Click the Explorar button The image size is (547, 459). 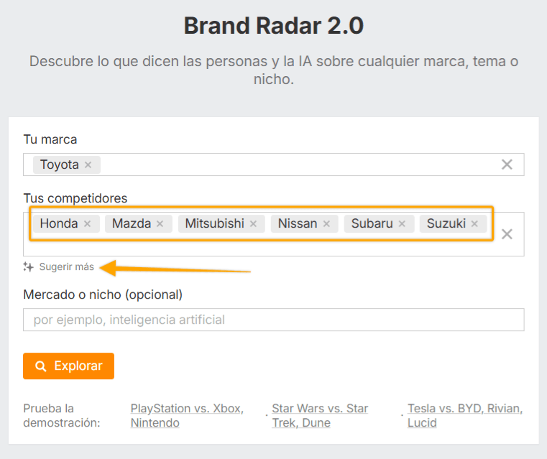pyautogui.click(x=69, y=366)
